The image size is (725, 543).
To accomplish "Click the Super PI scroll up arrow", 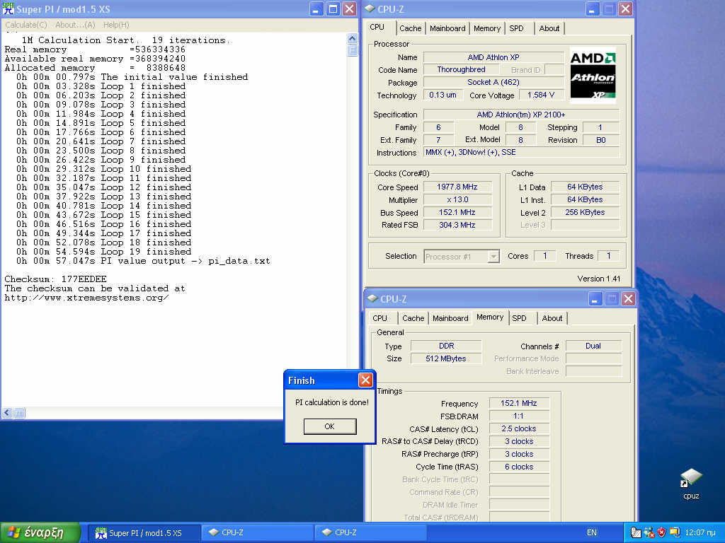I will (353, 39).
